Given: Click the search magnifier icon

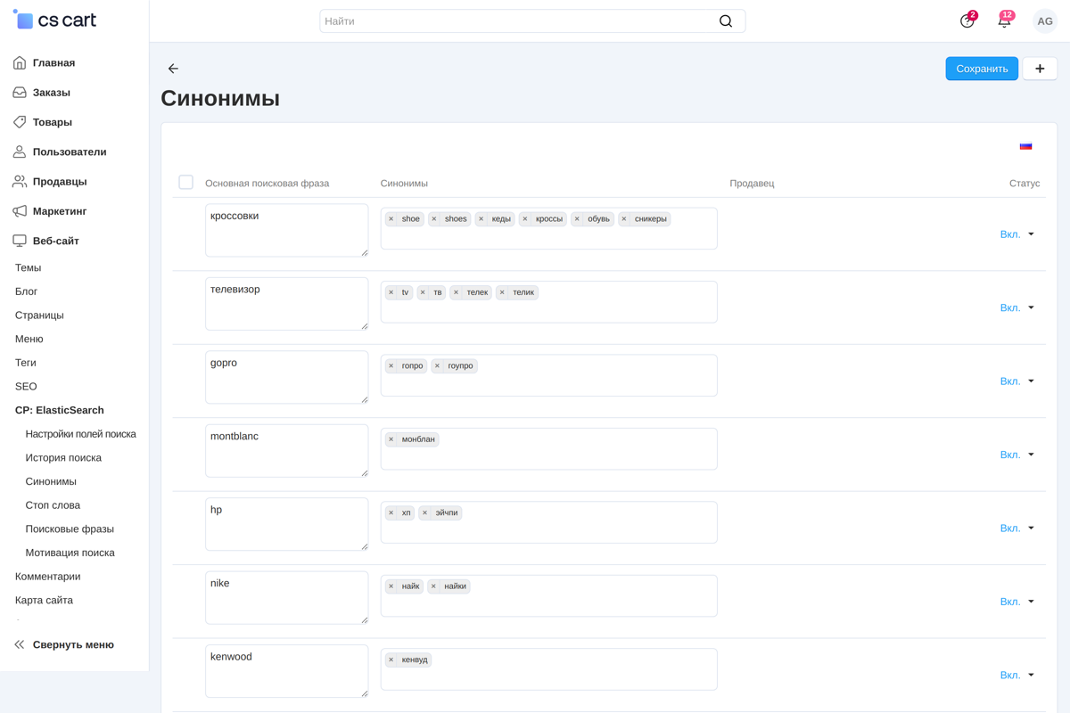Looking at the screenshot, I should coord(726,21).
